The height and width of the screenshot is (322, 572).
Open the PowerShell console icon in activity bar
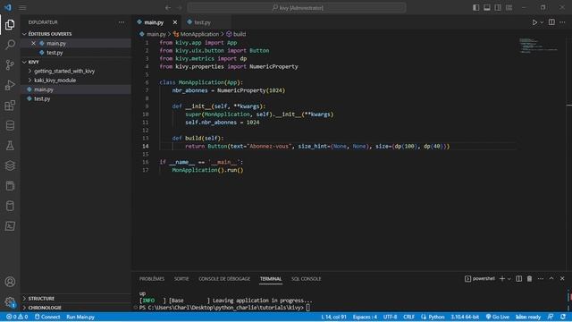click(x=10, y=226)
